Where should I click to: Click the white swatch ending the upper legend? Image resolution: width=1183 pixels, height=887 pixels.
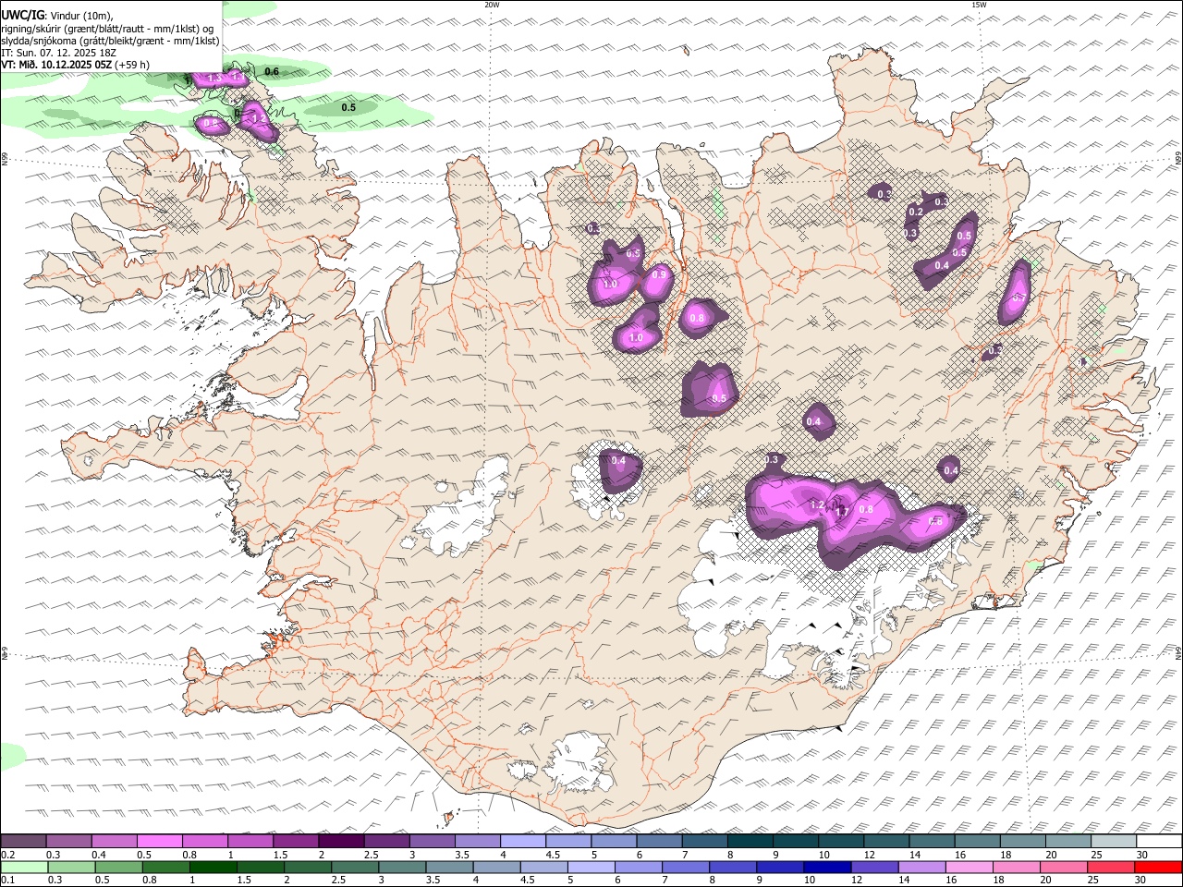click(x=1159, y=842)
